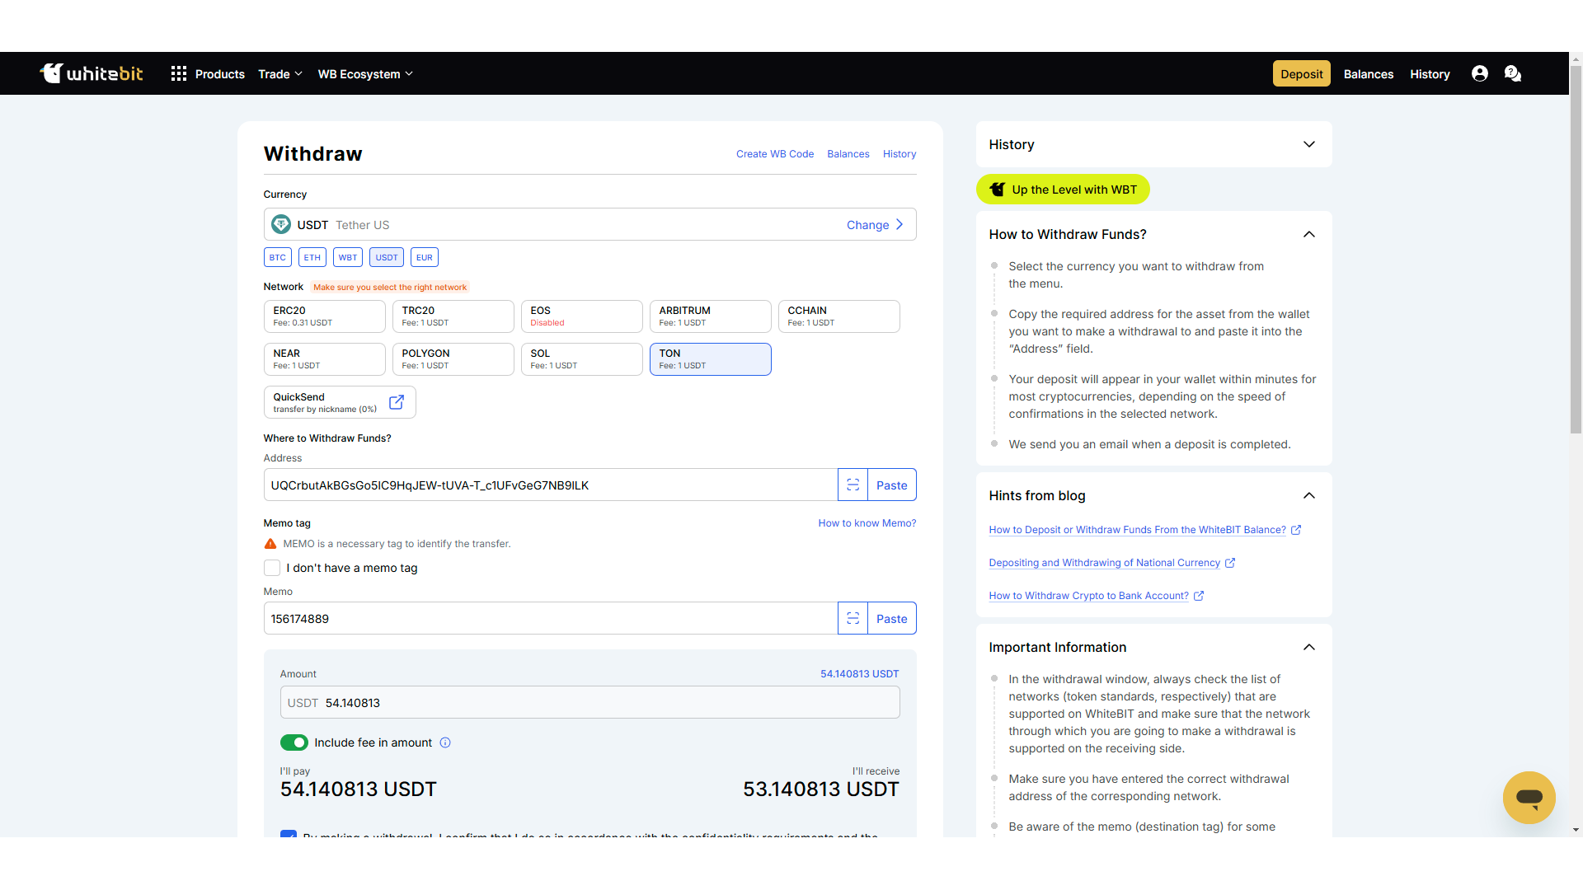
Task: Open QuickSend transfer by nickname
Action: coord(340,402)
